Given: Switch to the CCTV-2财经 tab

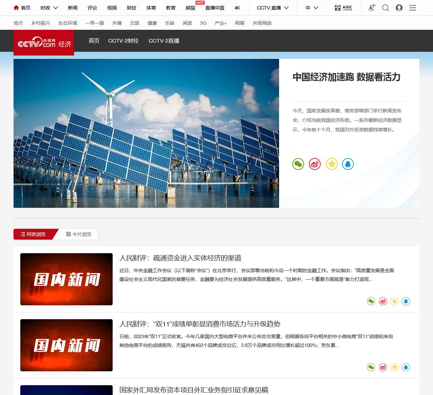Looking at the screenshot, I should pyautogui.click(x=123, y=41).
